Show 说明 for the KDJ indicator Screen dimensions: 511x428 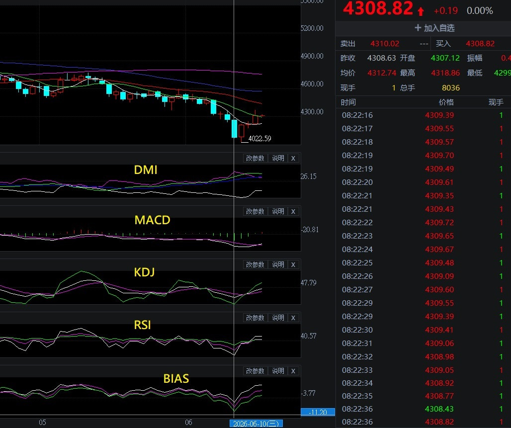tap(278, 264)
